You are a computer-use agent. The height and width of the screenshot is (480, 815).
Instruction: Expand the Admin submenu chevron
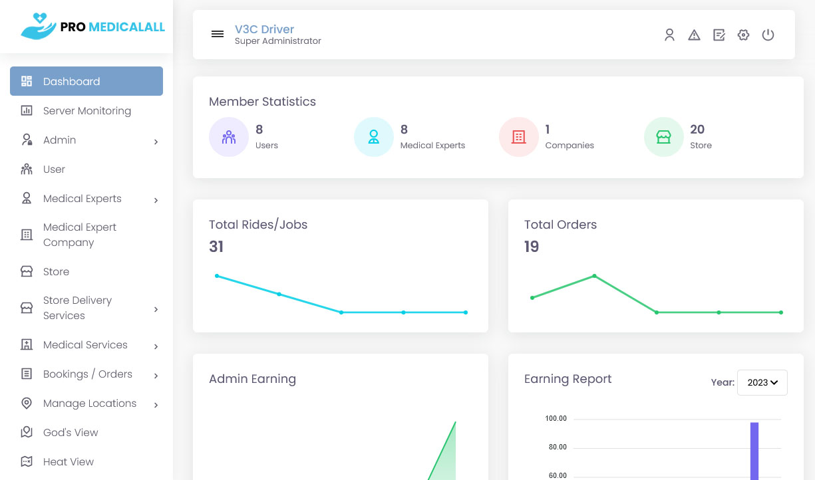(156, 142)
